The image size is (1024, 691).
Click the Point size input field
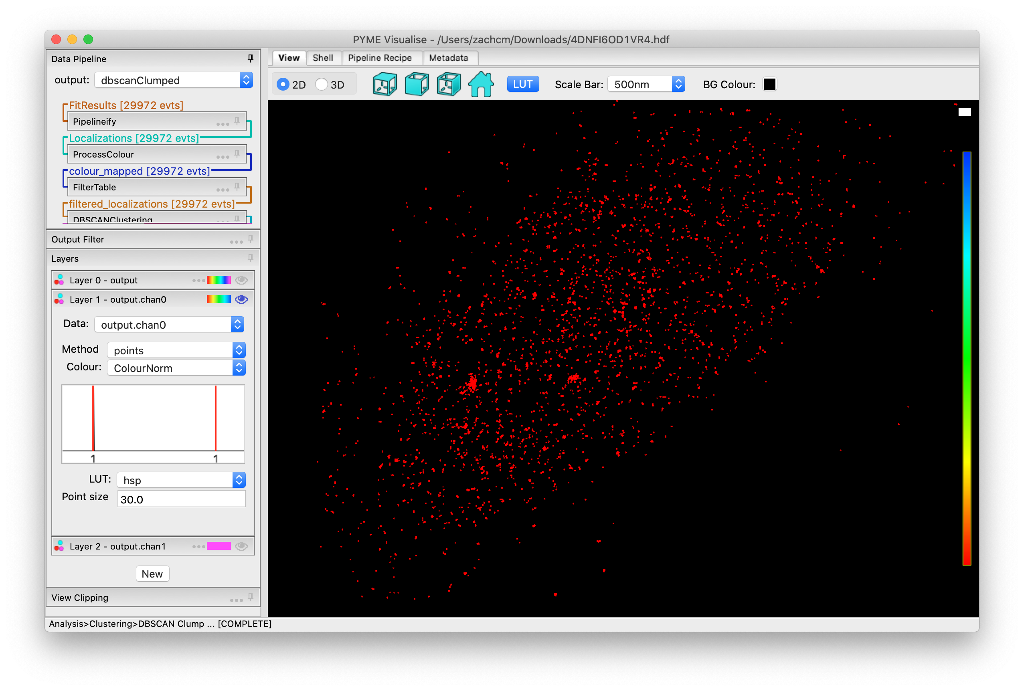[181, 499]
